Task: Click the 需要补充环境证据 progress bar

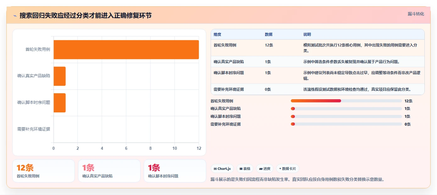Action: coord(346,124)
